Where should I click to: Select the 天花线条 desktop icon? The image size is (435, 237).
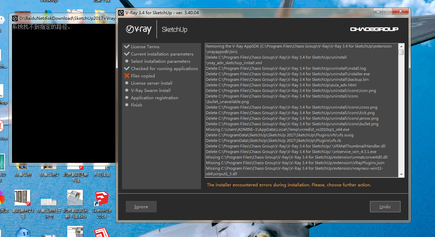point(102,171)
